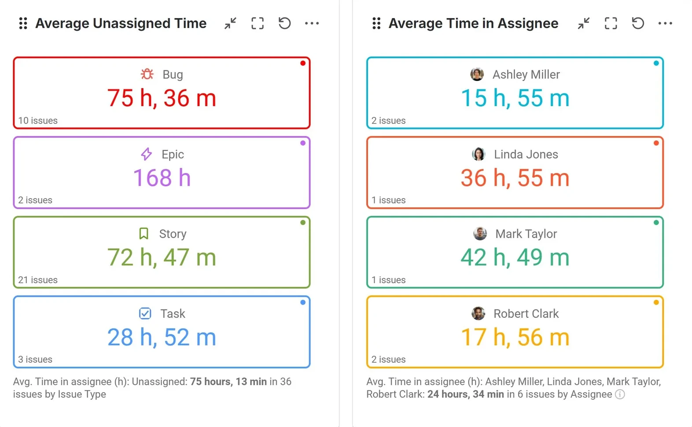Click the blue dot on Task card
Viewport: 692px width, 427px height.
point(303,302)
